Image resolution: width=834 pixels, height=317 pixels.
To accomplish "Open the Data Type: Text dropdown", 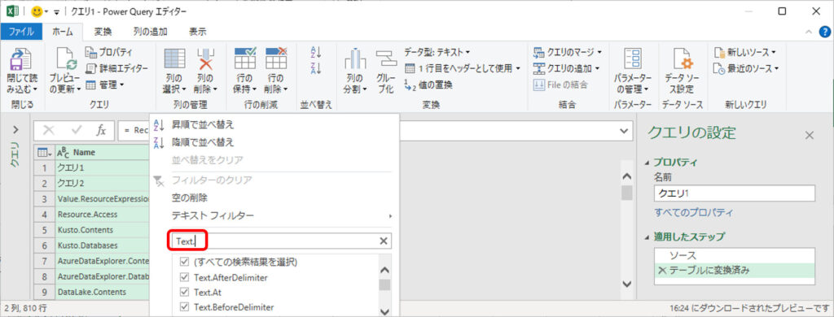I will tap(437, 52).
